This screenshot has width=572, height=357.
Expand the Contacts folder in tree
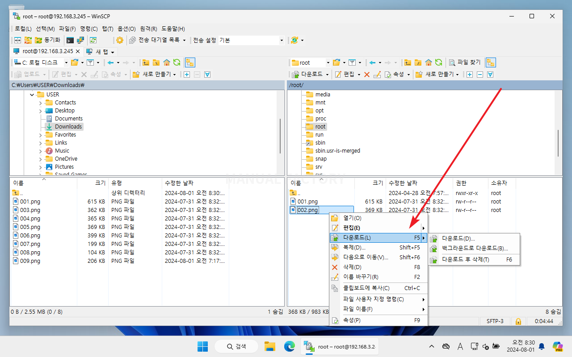pyautogui.click(x=40, y=103)
